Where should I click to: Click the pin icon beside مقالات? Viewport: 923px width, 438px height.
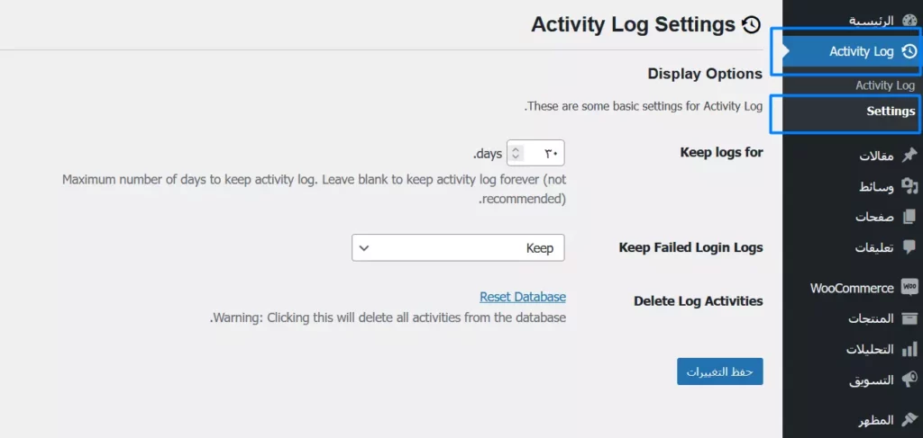tap(909, 155)
